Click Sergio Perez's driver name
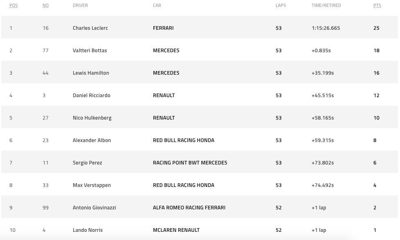The height and width of the screenshot is (240, 400). click(88, 163)
